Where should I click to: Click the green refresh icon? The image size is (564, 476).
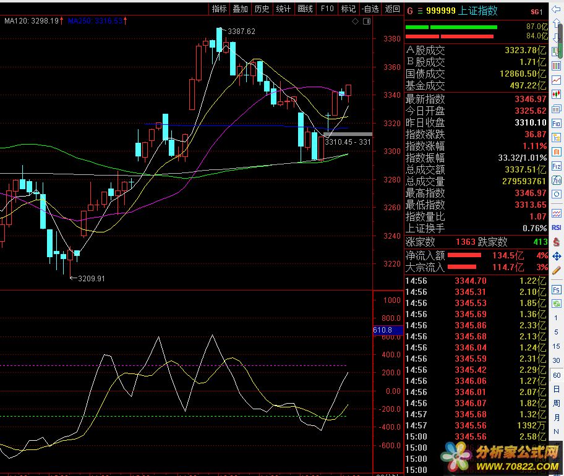[x=556, y=304]
